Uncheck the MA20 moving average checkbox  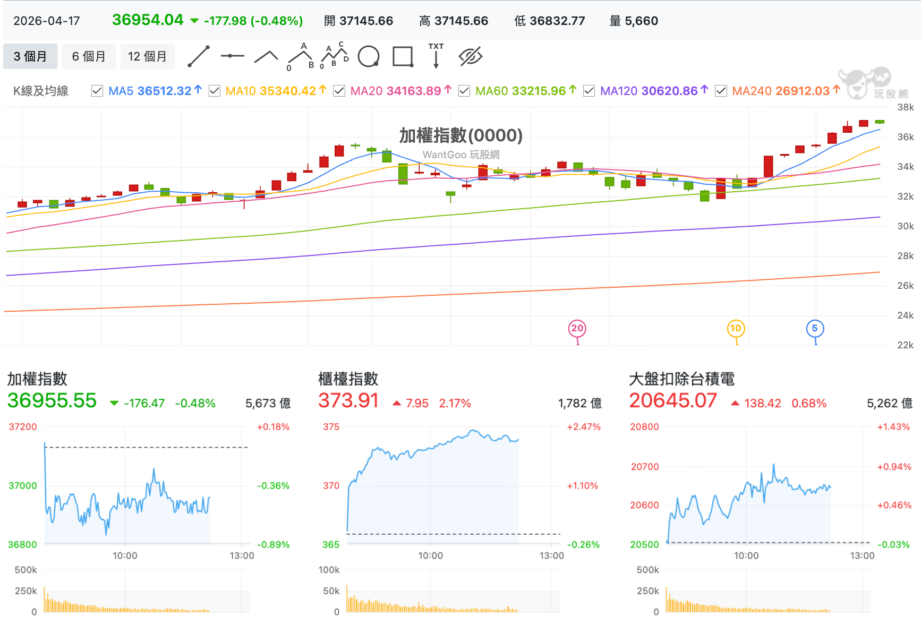tap(339, 91)
